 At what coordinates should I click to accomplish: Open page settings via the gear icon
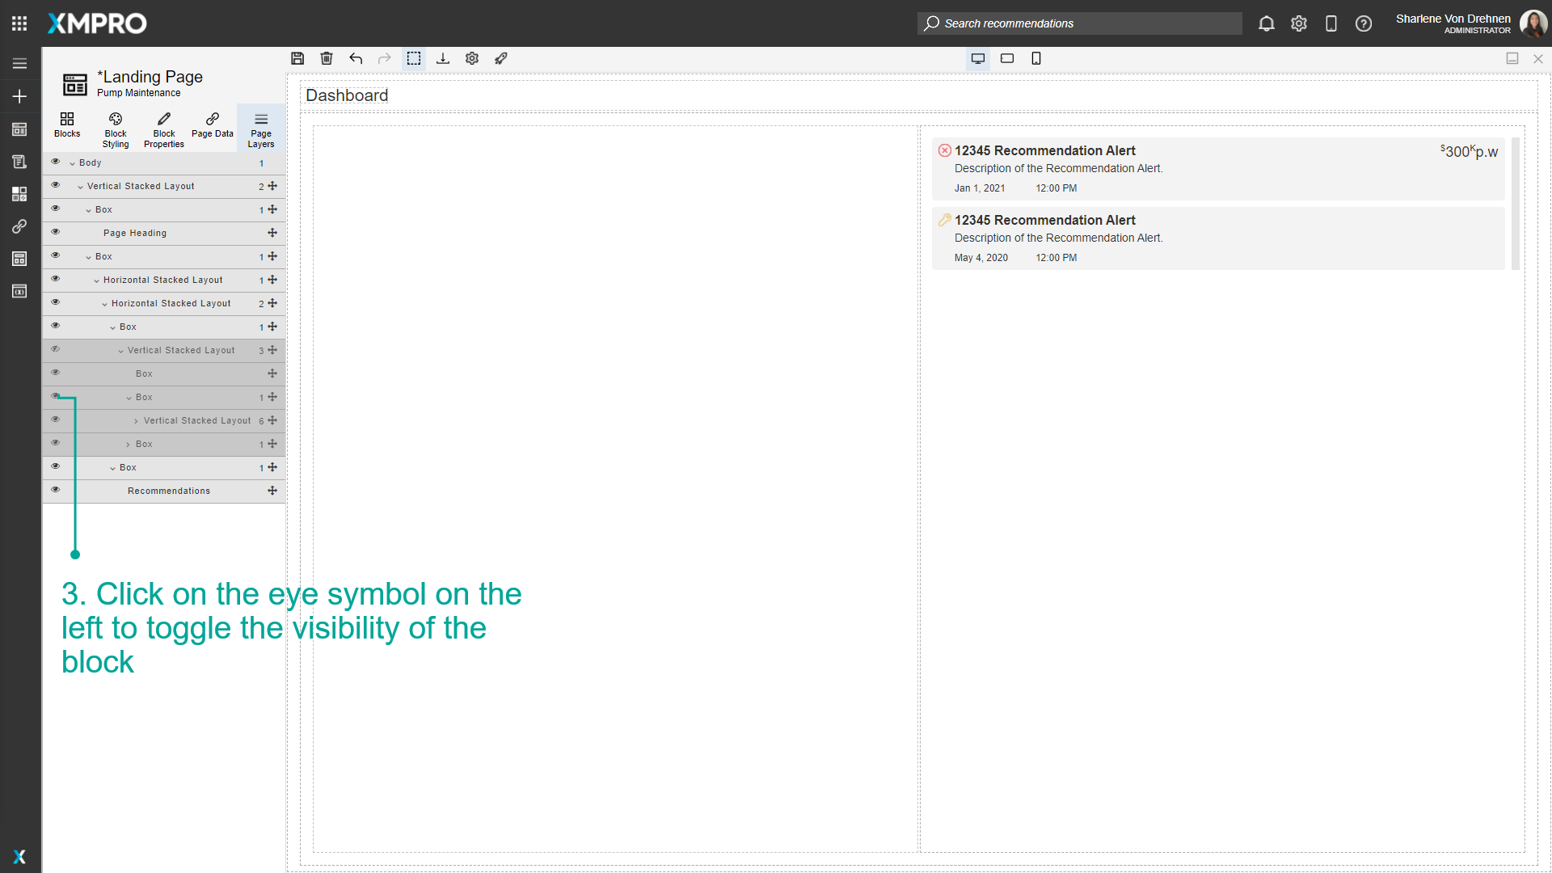click(471, 58)
